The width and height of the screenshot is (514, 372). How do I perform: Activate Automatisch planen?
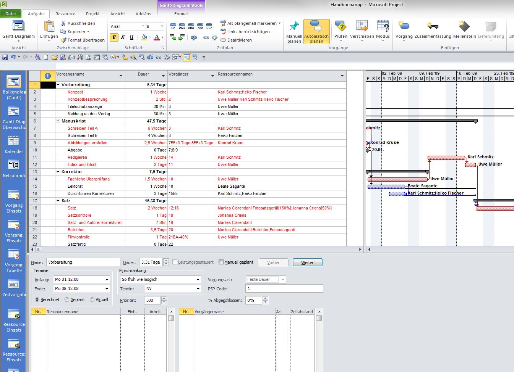[x=316, y=32]
